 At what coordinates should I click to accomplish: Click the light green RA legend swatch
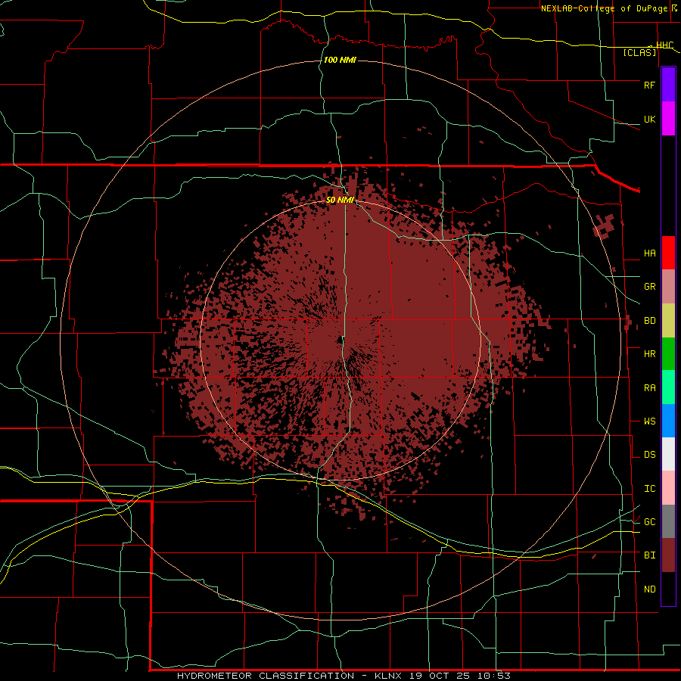coord(668,387)
